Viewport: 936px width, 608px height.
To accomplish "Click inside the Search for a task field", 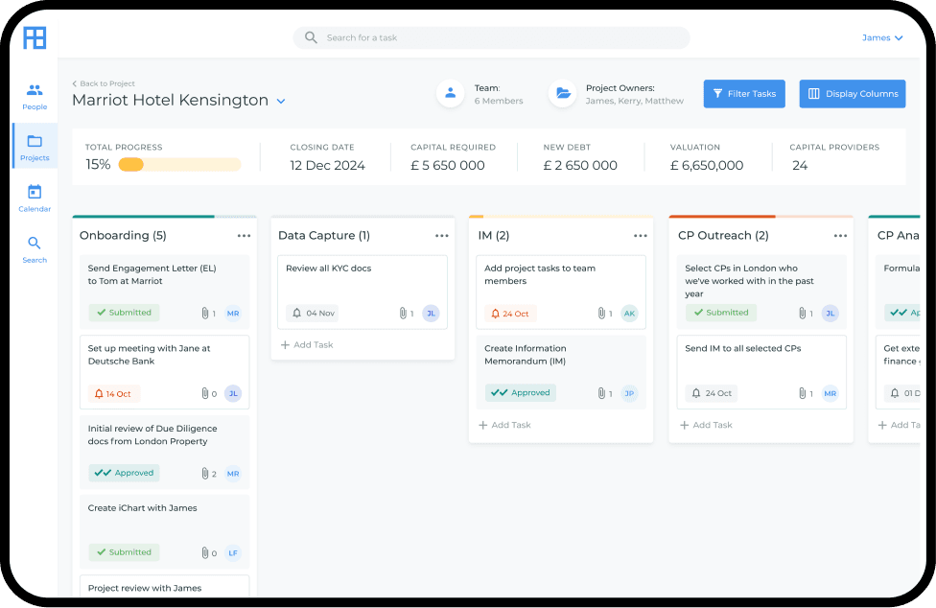I will (491, 37).
